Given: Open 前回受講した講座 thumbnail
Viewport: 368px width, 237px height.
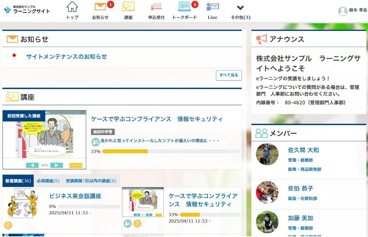Looking at the screenshot, I should pos(45,140).
